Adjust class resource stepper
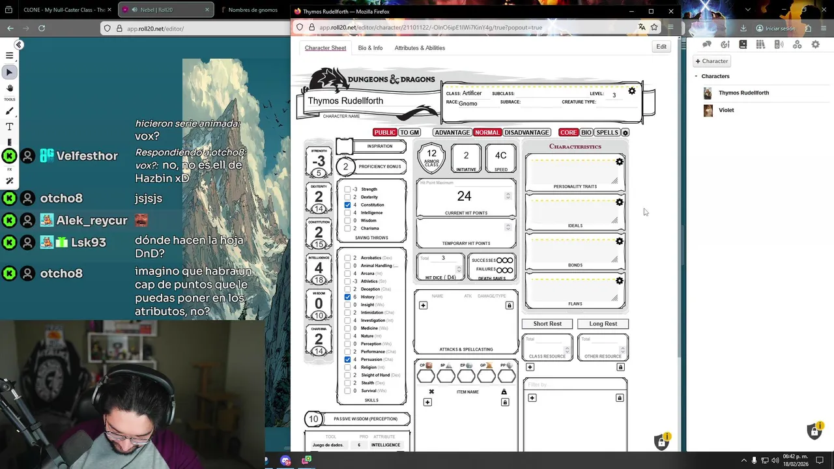The height and width of the screenshot is (469, 834). pyautogui.click(x=567, y=350)
